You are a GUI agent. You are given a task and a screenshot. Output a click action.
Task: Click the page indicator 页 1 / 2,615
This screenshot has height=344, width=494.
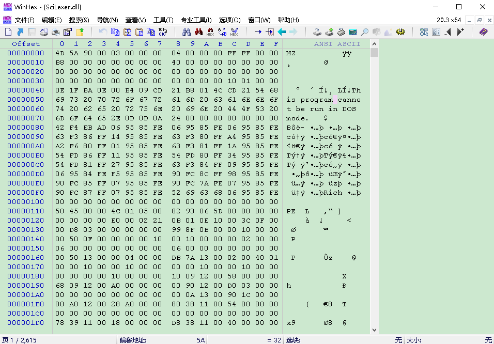click(20, 340)
